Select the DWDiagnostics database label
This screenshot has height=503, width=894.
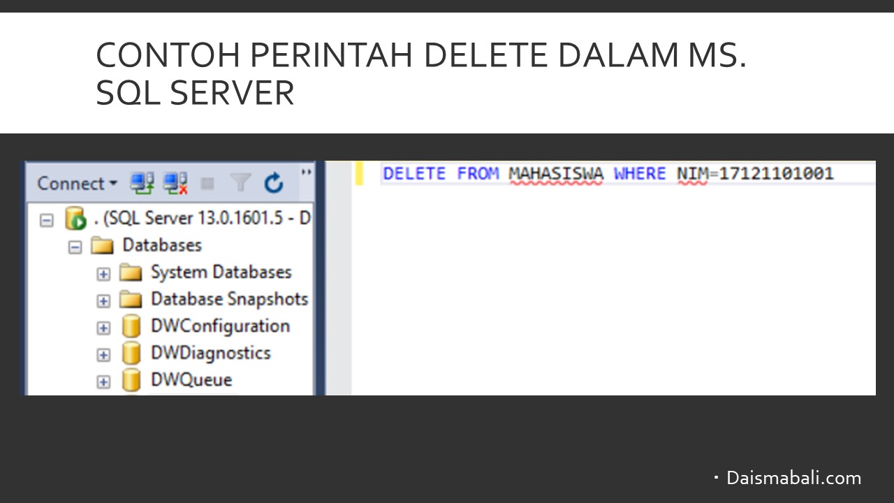tap(210, 353)
